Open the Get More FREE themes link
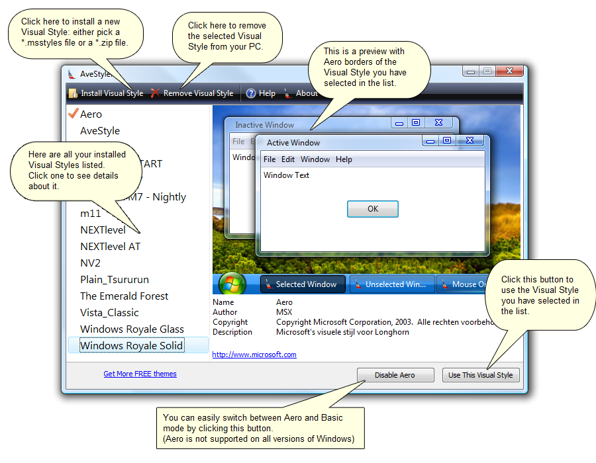The image size is (596, 463). (140, 374)
